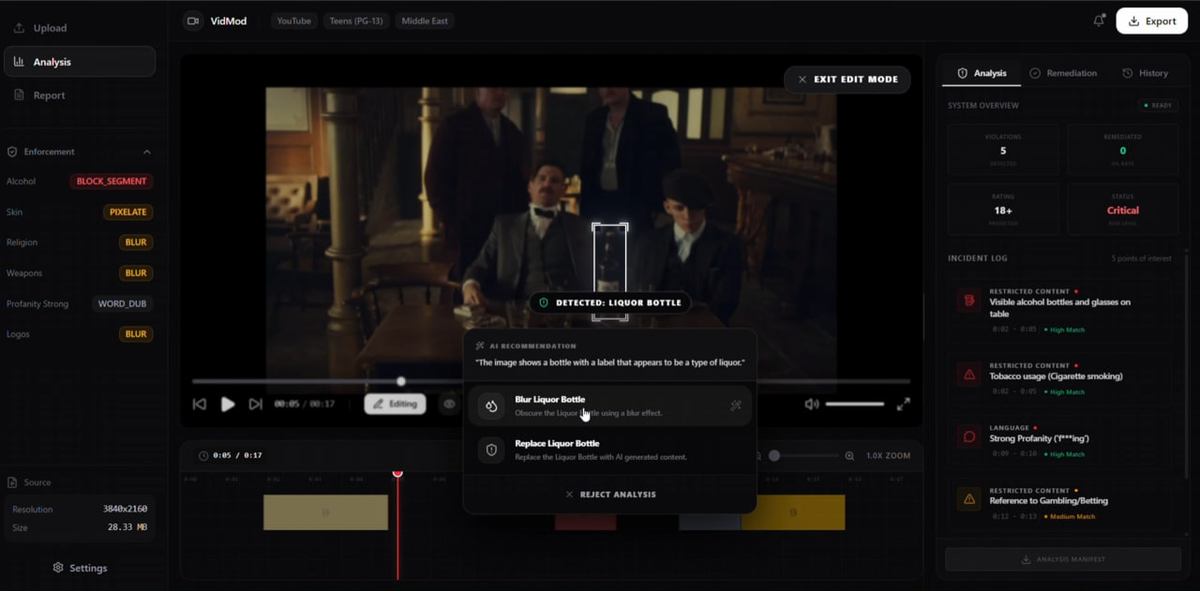Select the red timeline segment
Image resolution: width=1200 pixels, height=591 pixels.
point(585,522)
